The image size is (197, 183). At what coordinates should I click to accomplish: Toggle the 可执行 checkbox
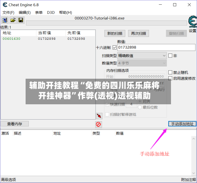coord(151,89)
